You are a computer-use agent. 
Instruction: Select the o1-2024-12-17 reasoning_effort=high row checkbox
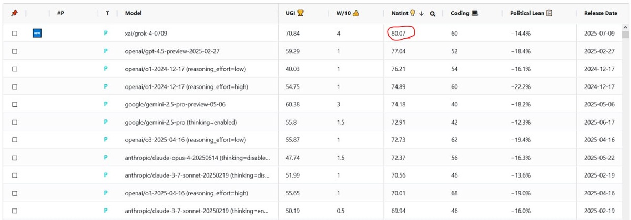tap(15, 87)
